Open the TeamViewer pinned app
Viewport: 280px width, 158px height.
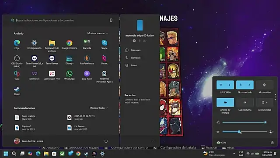click(52, 60)
